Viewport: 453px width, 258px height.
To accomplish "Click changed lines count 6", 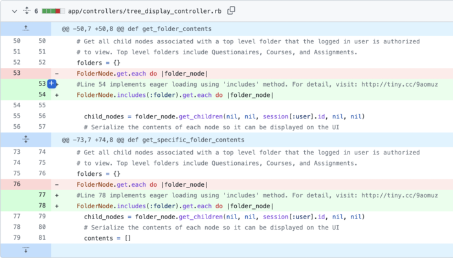I will point(36,11).
